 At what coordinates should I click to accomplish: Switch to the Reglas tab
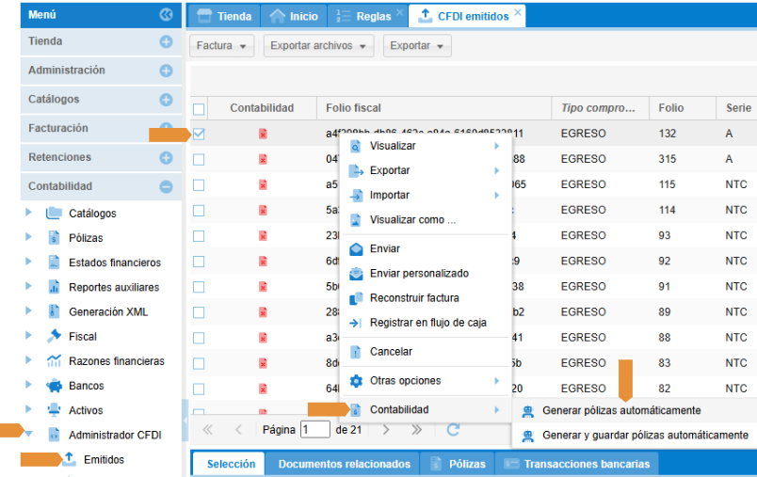pyautogui.click(x=367, y=16)
